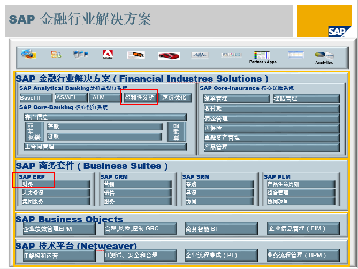The image size is (358, 269).
Task: Open the IT测试、安全和合规 box
Action: 140,255
